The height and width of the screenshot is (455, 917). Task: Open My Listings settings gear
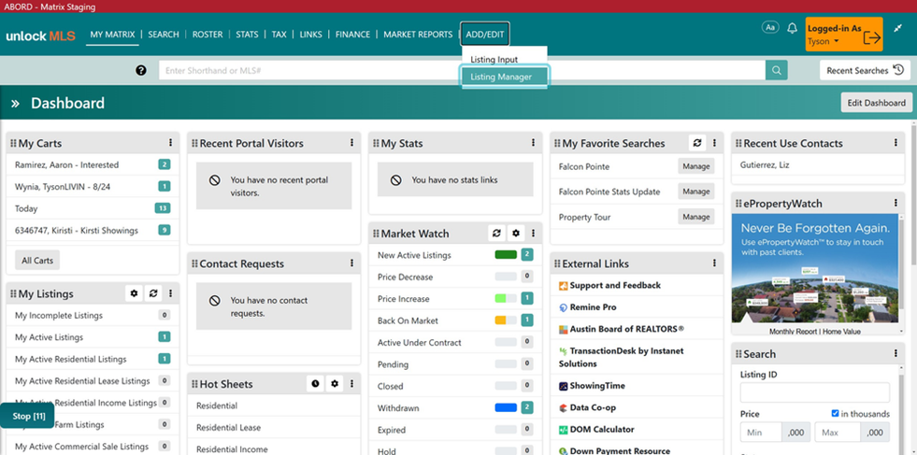[x=134, y=293]
